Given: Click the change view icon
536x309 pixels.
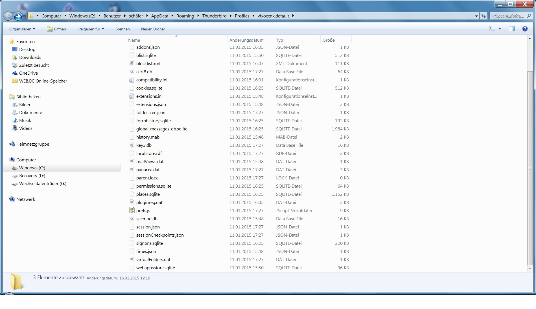Looking at the screenshot, I should pos(492,29).
